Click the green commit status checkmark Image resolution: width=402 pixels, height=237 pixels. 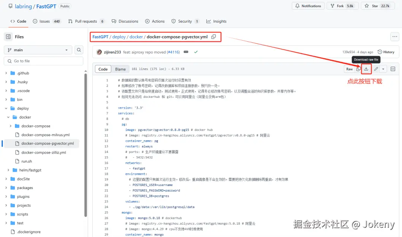(196, 52)
